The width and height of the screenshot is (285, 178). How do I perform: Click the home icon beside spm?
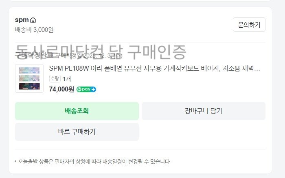point(33,20)
